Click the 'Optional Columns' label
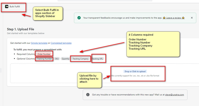The width and height of the screenshot is (199, 106). tap(26, 59)
